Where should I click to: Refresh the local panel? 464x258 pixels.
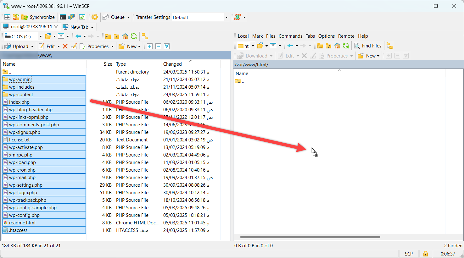click(134, 36)
